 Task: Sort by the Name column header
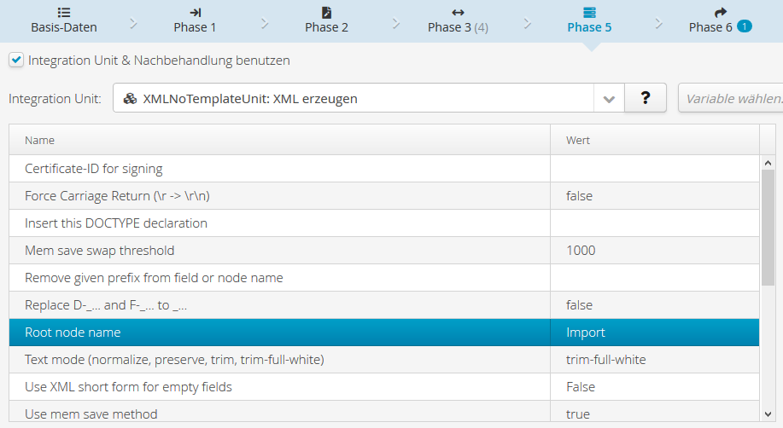(40, 140)
